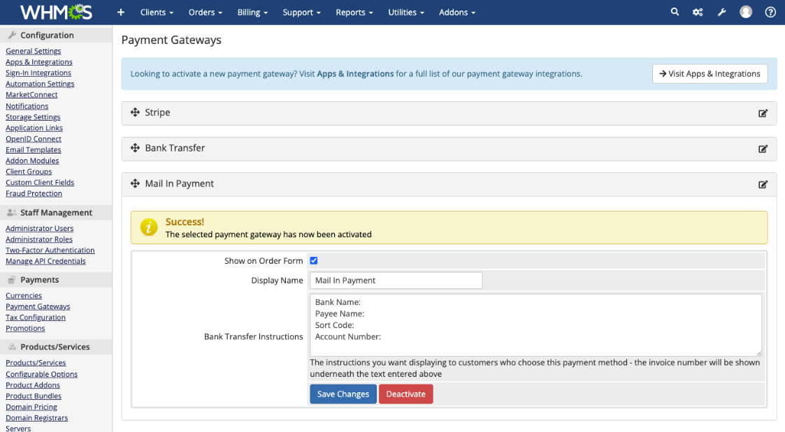Open Client Groups link
The height and width of the screenshot is (432, 785).
(x=29, y=172)
